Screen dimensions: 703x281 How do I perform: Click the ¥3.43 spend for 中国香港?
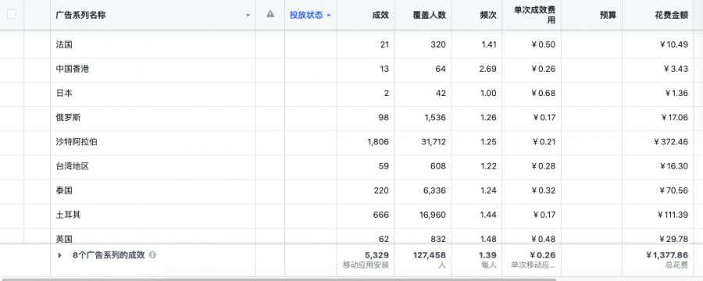click(x=676, y=69)
